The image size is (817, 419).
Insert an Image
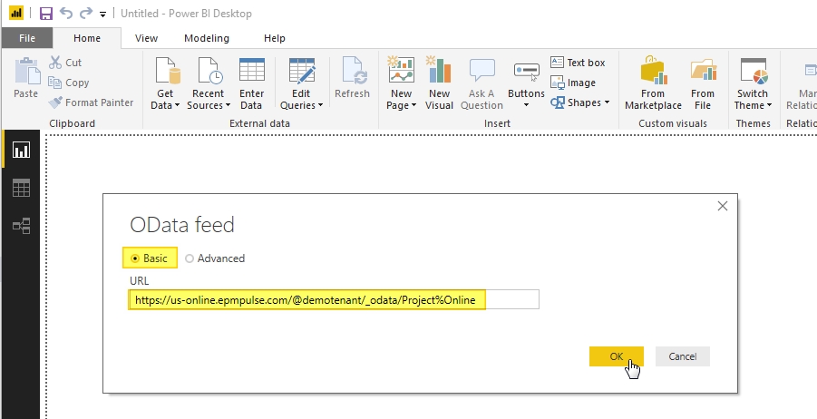pyautogui.click(x=573, y=83)
